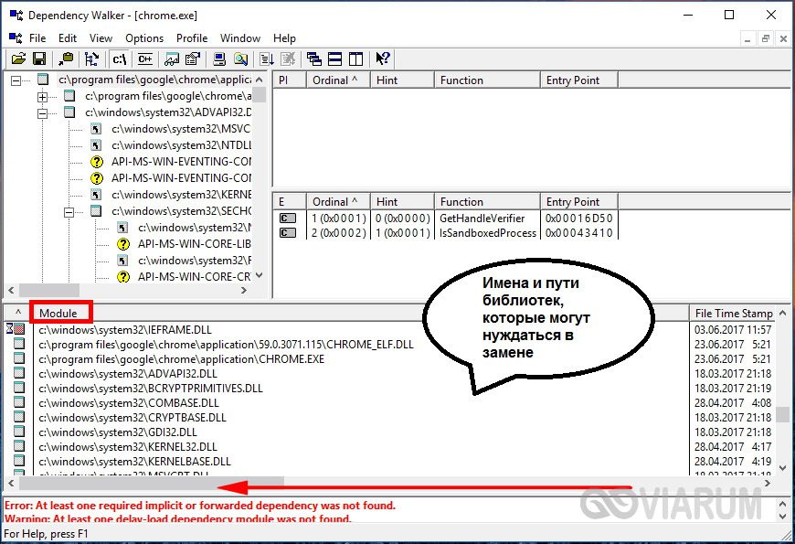Click the tree pane horizontal scrollbar thumb

coord(49,290)
